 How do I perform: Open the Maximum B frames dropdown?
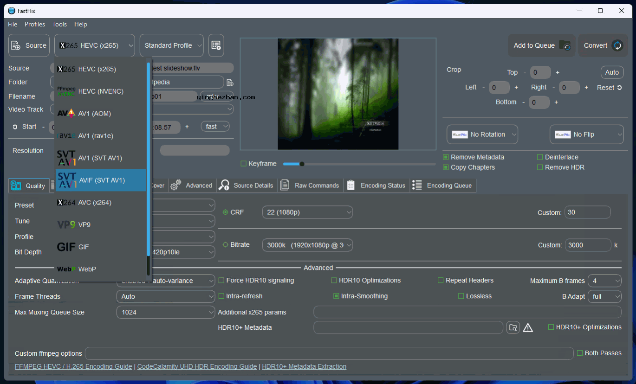[604, 281]
